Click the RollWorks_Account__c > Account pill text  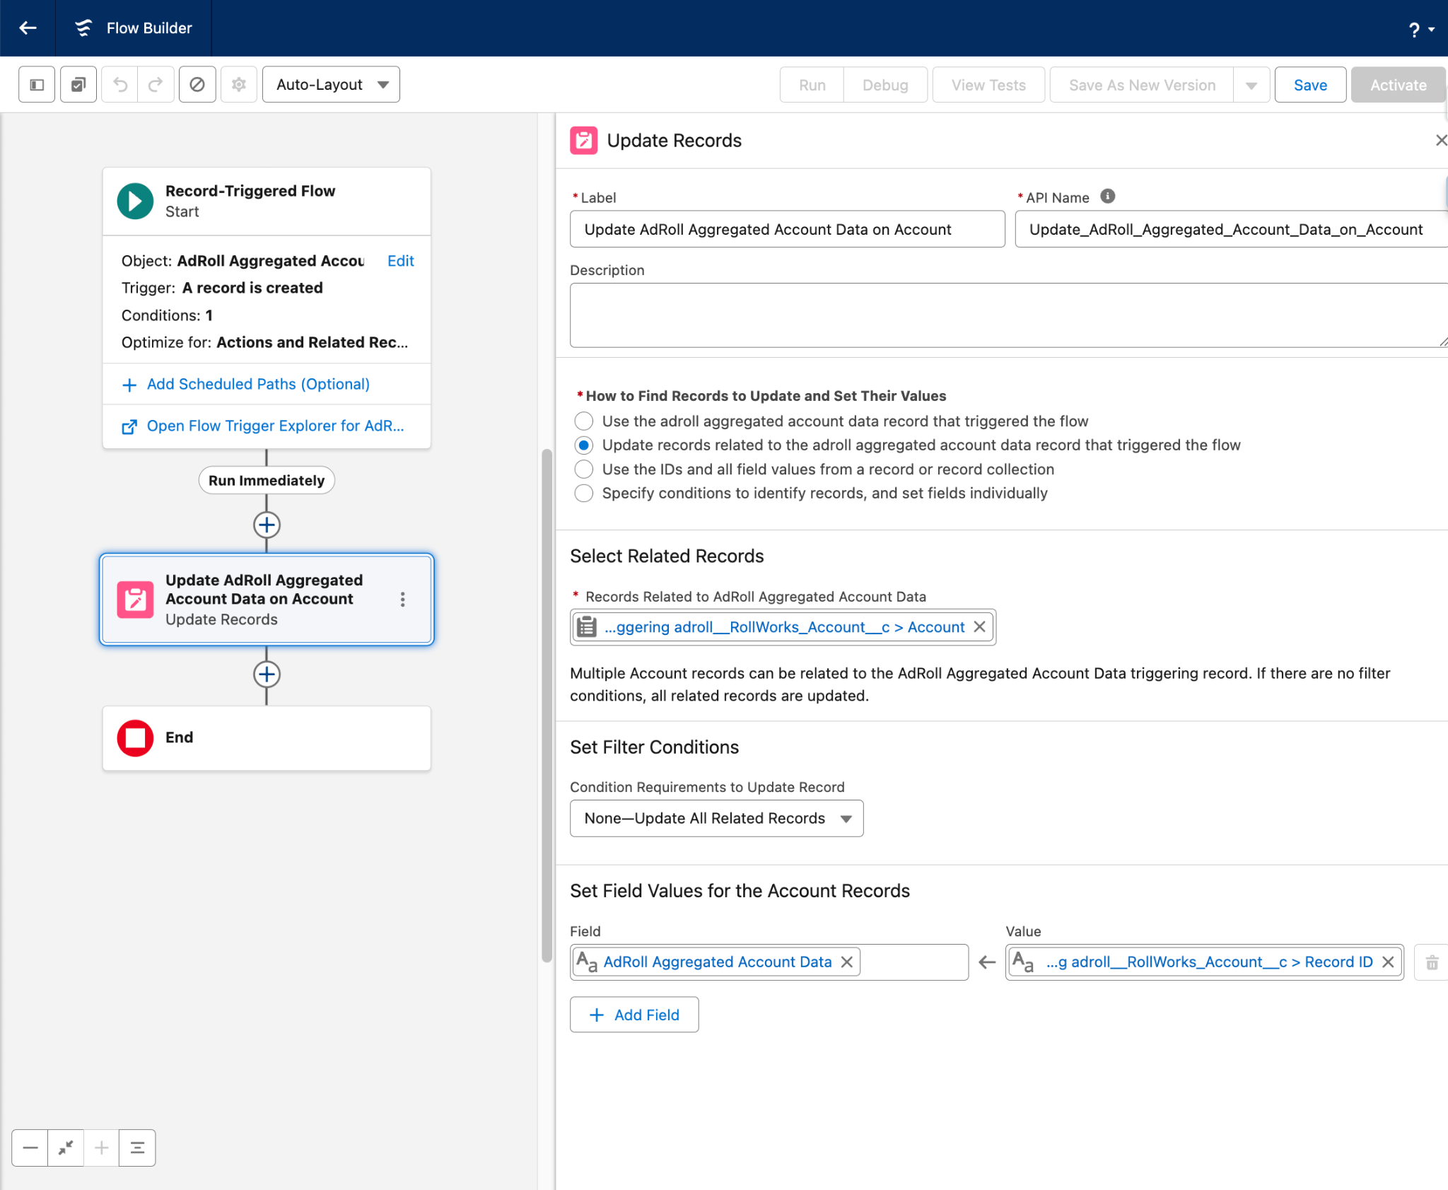784,627
